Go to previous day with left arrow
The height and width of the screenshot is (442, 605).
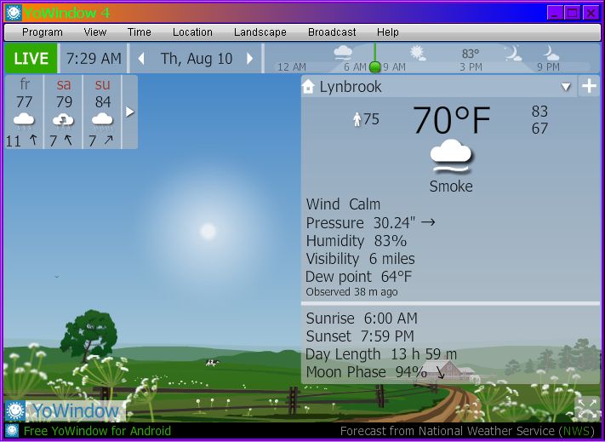pyautogui.click(x=141, y=59)
